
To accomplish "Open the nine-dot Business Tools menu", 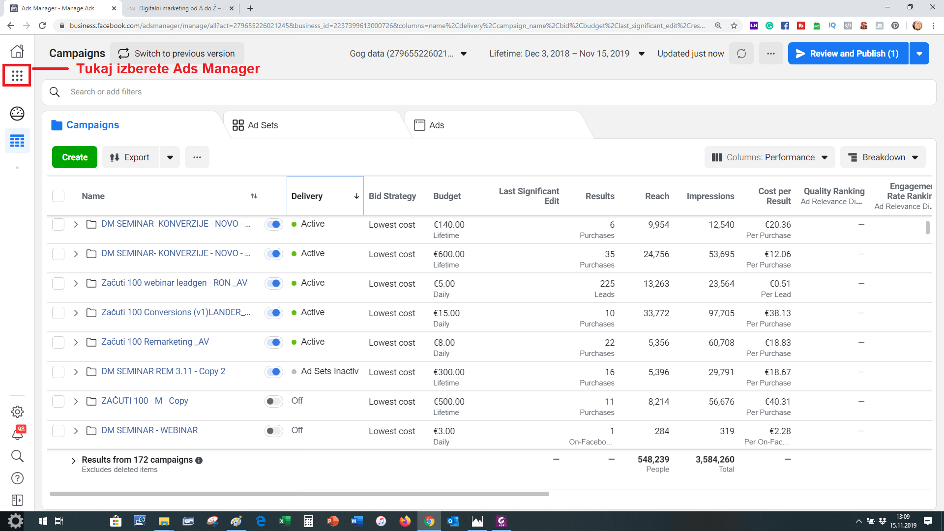I will point(17,76).
